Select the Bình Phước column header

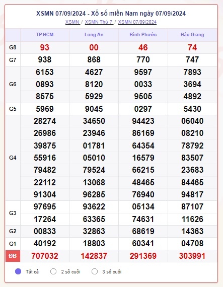pyautogui.click(x=143, y=35)
